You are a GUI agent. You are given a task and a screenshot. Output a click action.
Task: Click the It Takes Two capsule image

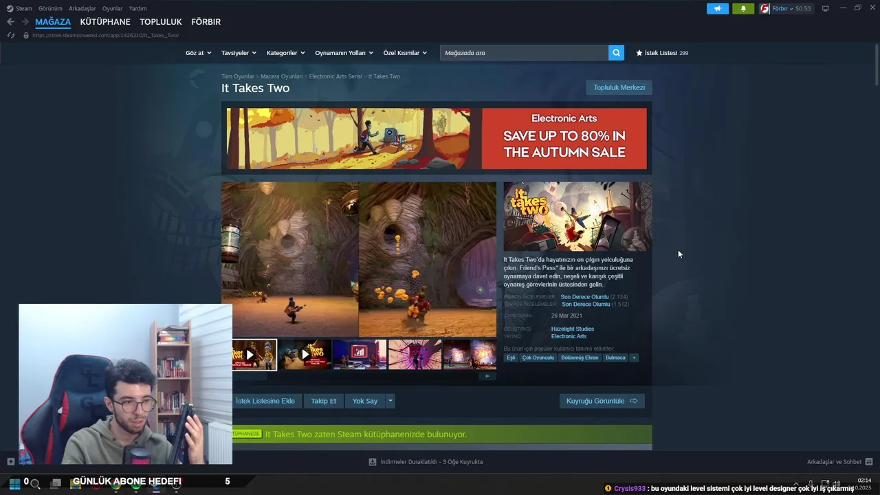pos(577,217)
